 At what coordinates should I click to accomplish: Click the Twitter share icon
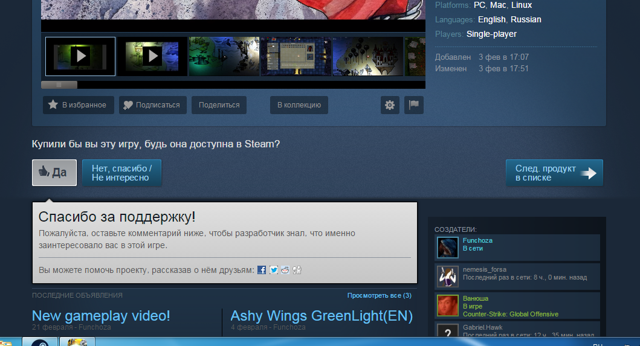tap(274, 270)
